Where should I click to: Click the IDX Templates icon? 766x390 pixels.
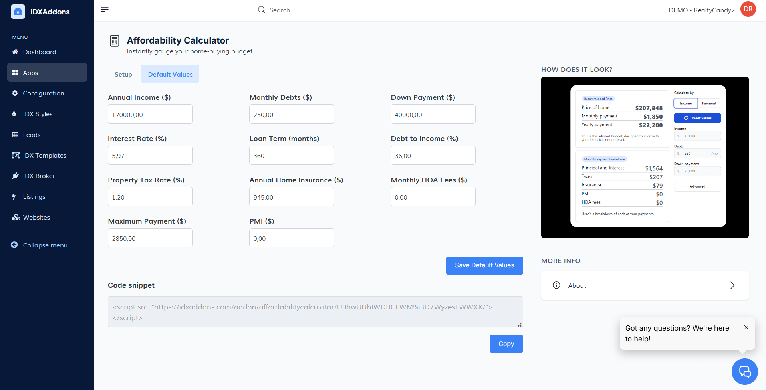(x=16, y=155)
